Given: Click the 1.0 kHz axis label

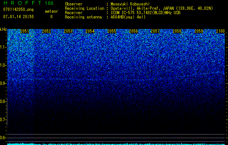Looking at the screenshot, I should click(3, 65).
